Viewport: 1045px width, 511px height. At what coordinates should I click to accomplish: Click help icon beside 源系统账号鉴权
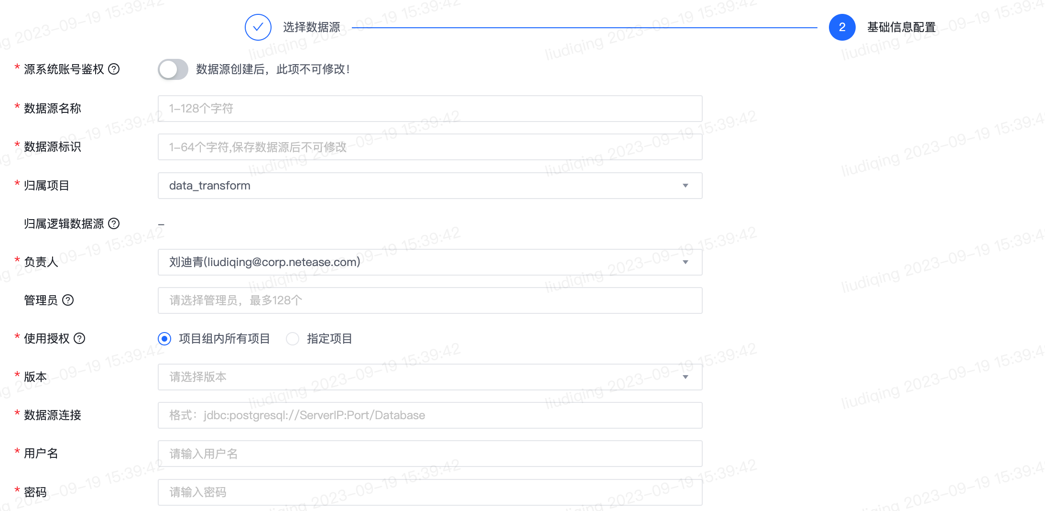114,69
